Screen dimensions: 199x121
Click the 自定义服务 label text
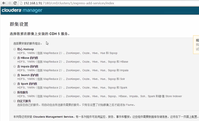24,101
